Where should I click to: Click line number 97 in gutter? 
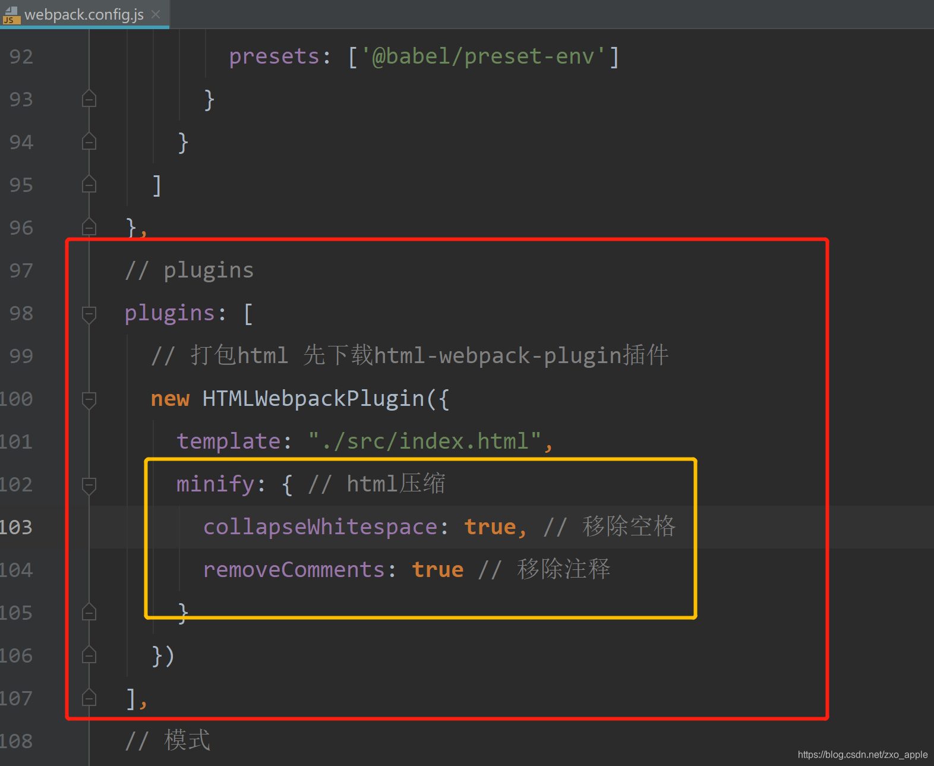21,270
